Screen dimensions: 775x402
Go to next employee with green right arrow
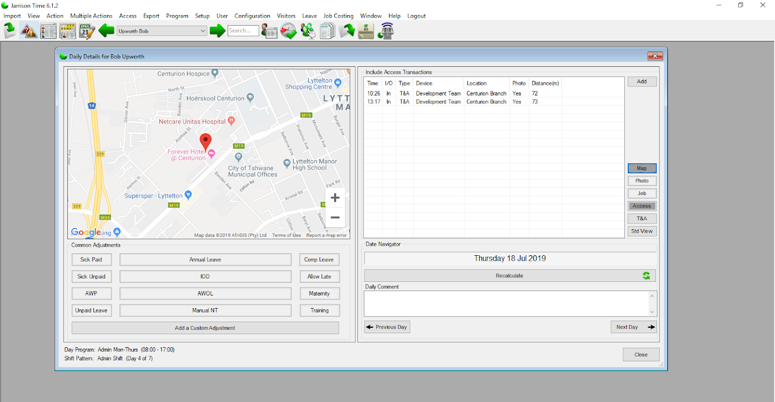(217, 31)
